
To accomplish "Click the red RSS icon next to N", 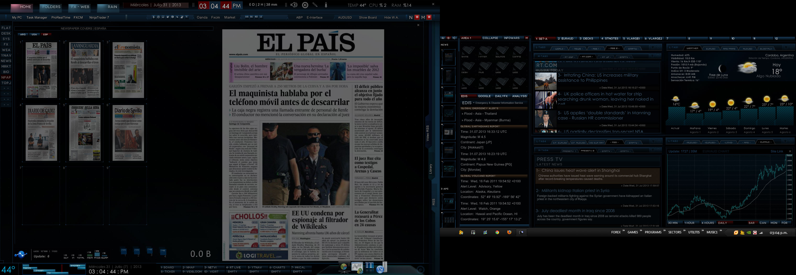I will (417, 17).
